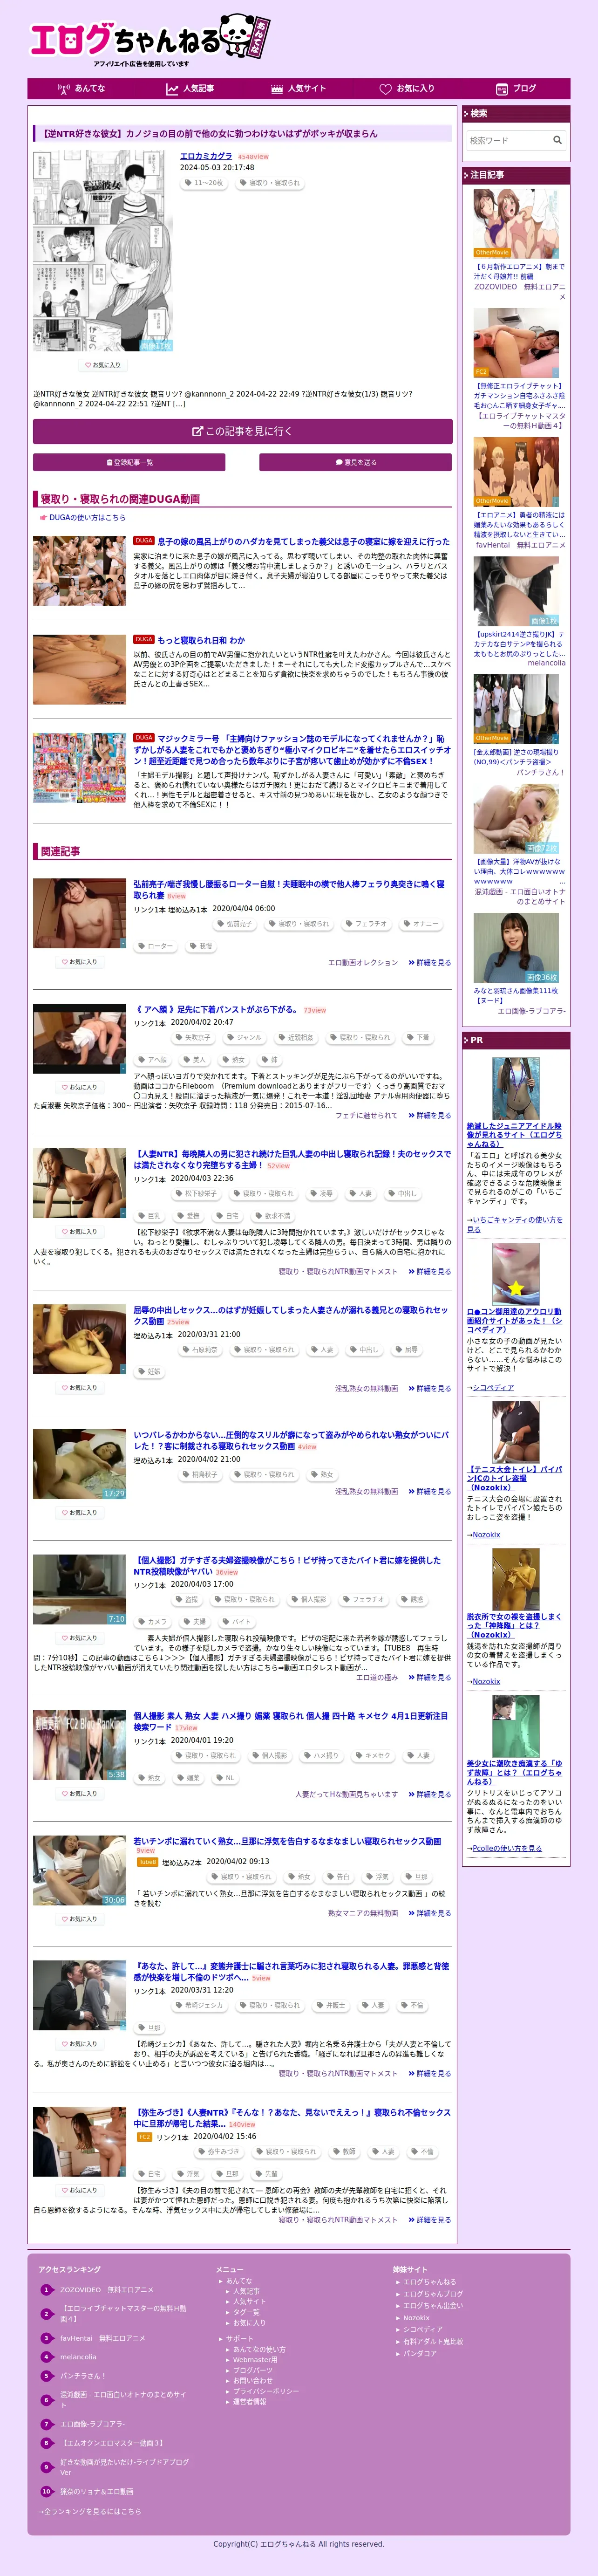This screenshot has width=598, height=2576.
Task: Expand 詳細を見る for the 2024/04/02 15:46 article
Action: (430, 2220)
